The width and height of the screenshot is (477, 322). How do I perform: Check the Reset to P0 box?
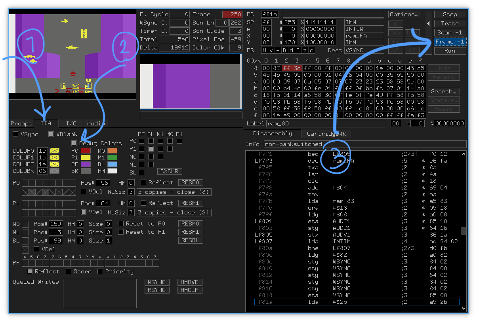coord(121,224)
